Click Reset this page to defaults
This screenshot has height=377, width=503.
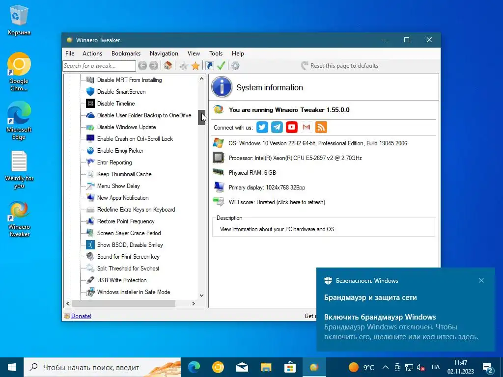340,66
